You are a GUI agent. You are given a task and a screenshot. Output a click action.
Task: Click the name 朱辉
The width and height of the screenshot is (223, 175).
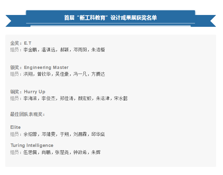coord(96,152)
